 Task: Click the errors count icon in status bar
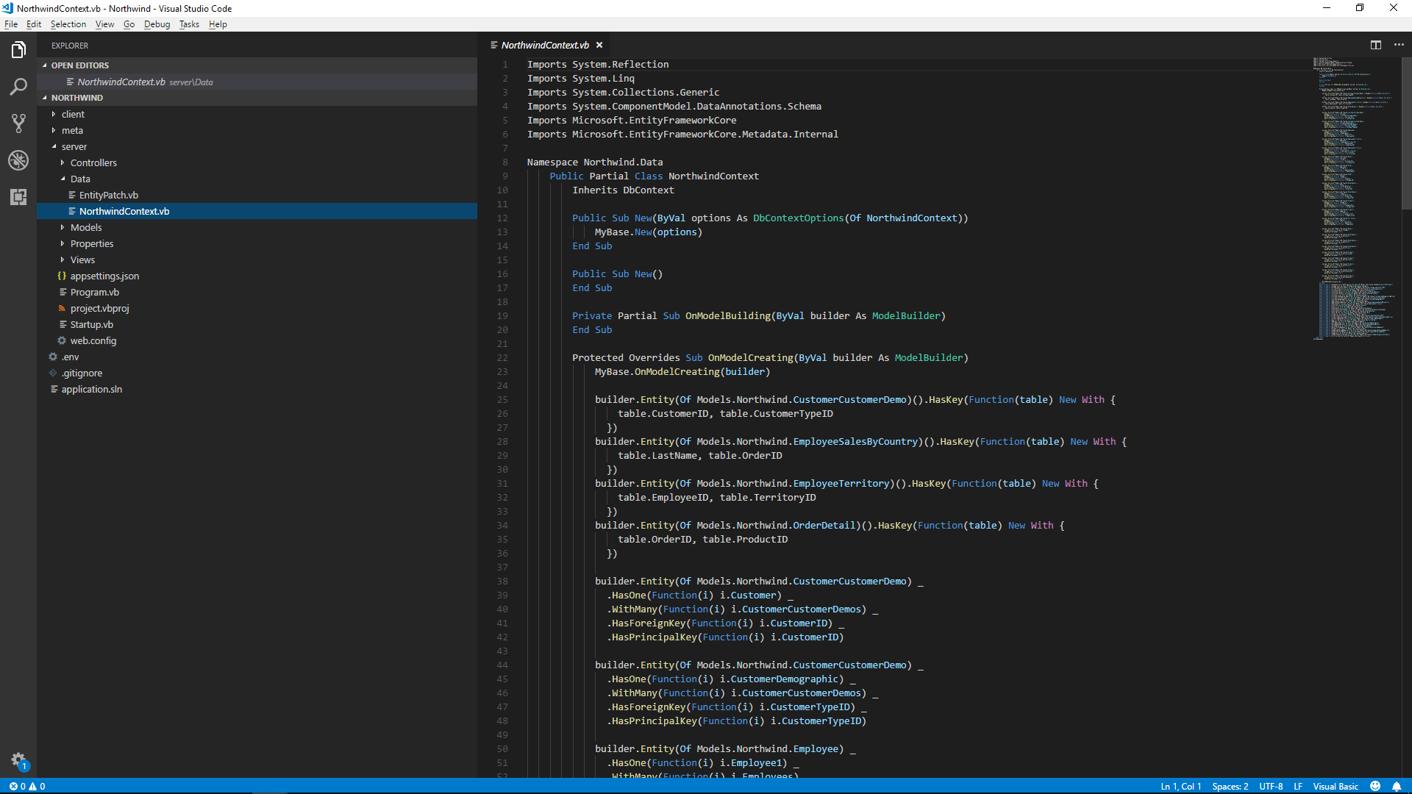tap(13, 786)
